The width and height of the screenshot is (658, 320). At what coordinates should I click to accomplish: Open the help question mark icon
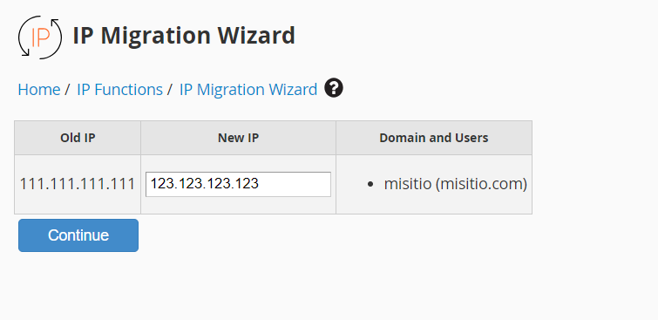pos(334,88)
